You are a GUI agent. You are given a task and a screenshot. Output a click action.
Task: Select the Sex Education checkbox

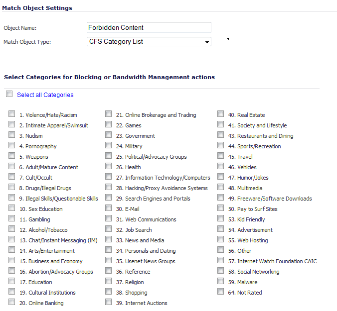11,208
